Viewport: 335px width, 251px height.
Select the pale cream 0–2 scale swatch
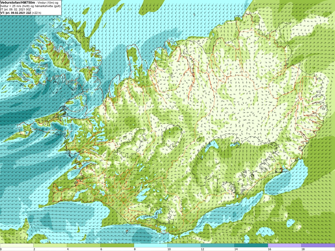[x=17, y=246]
